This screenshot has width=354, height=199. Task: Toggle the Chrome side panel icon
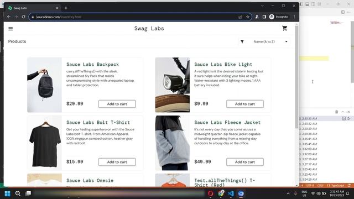264,17
